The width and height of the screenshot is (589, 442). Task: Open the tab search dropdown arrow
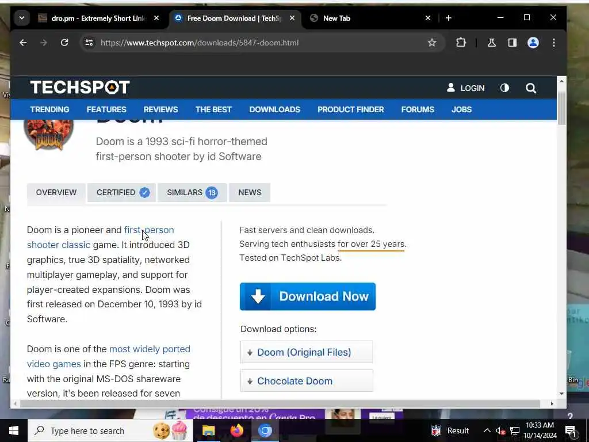point(22,18)
